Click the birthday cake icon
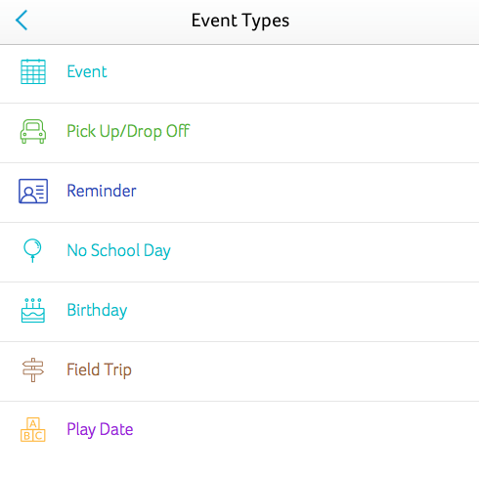This screenshot has height=477, width=479. pyautogui.click(x=33, y=310)
